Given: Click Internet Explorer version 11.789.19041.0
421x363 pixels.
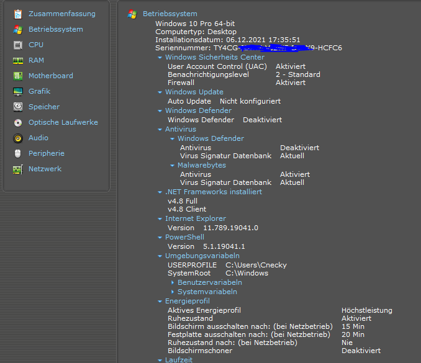Looking at the screenshot, I should click(x=213, y=228).
